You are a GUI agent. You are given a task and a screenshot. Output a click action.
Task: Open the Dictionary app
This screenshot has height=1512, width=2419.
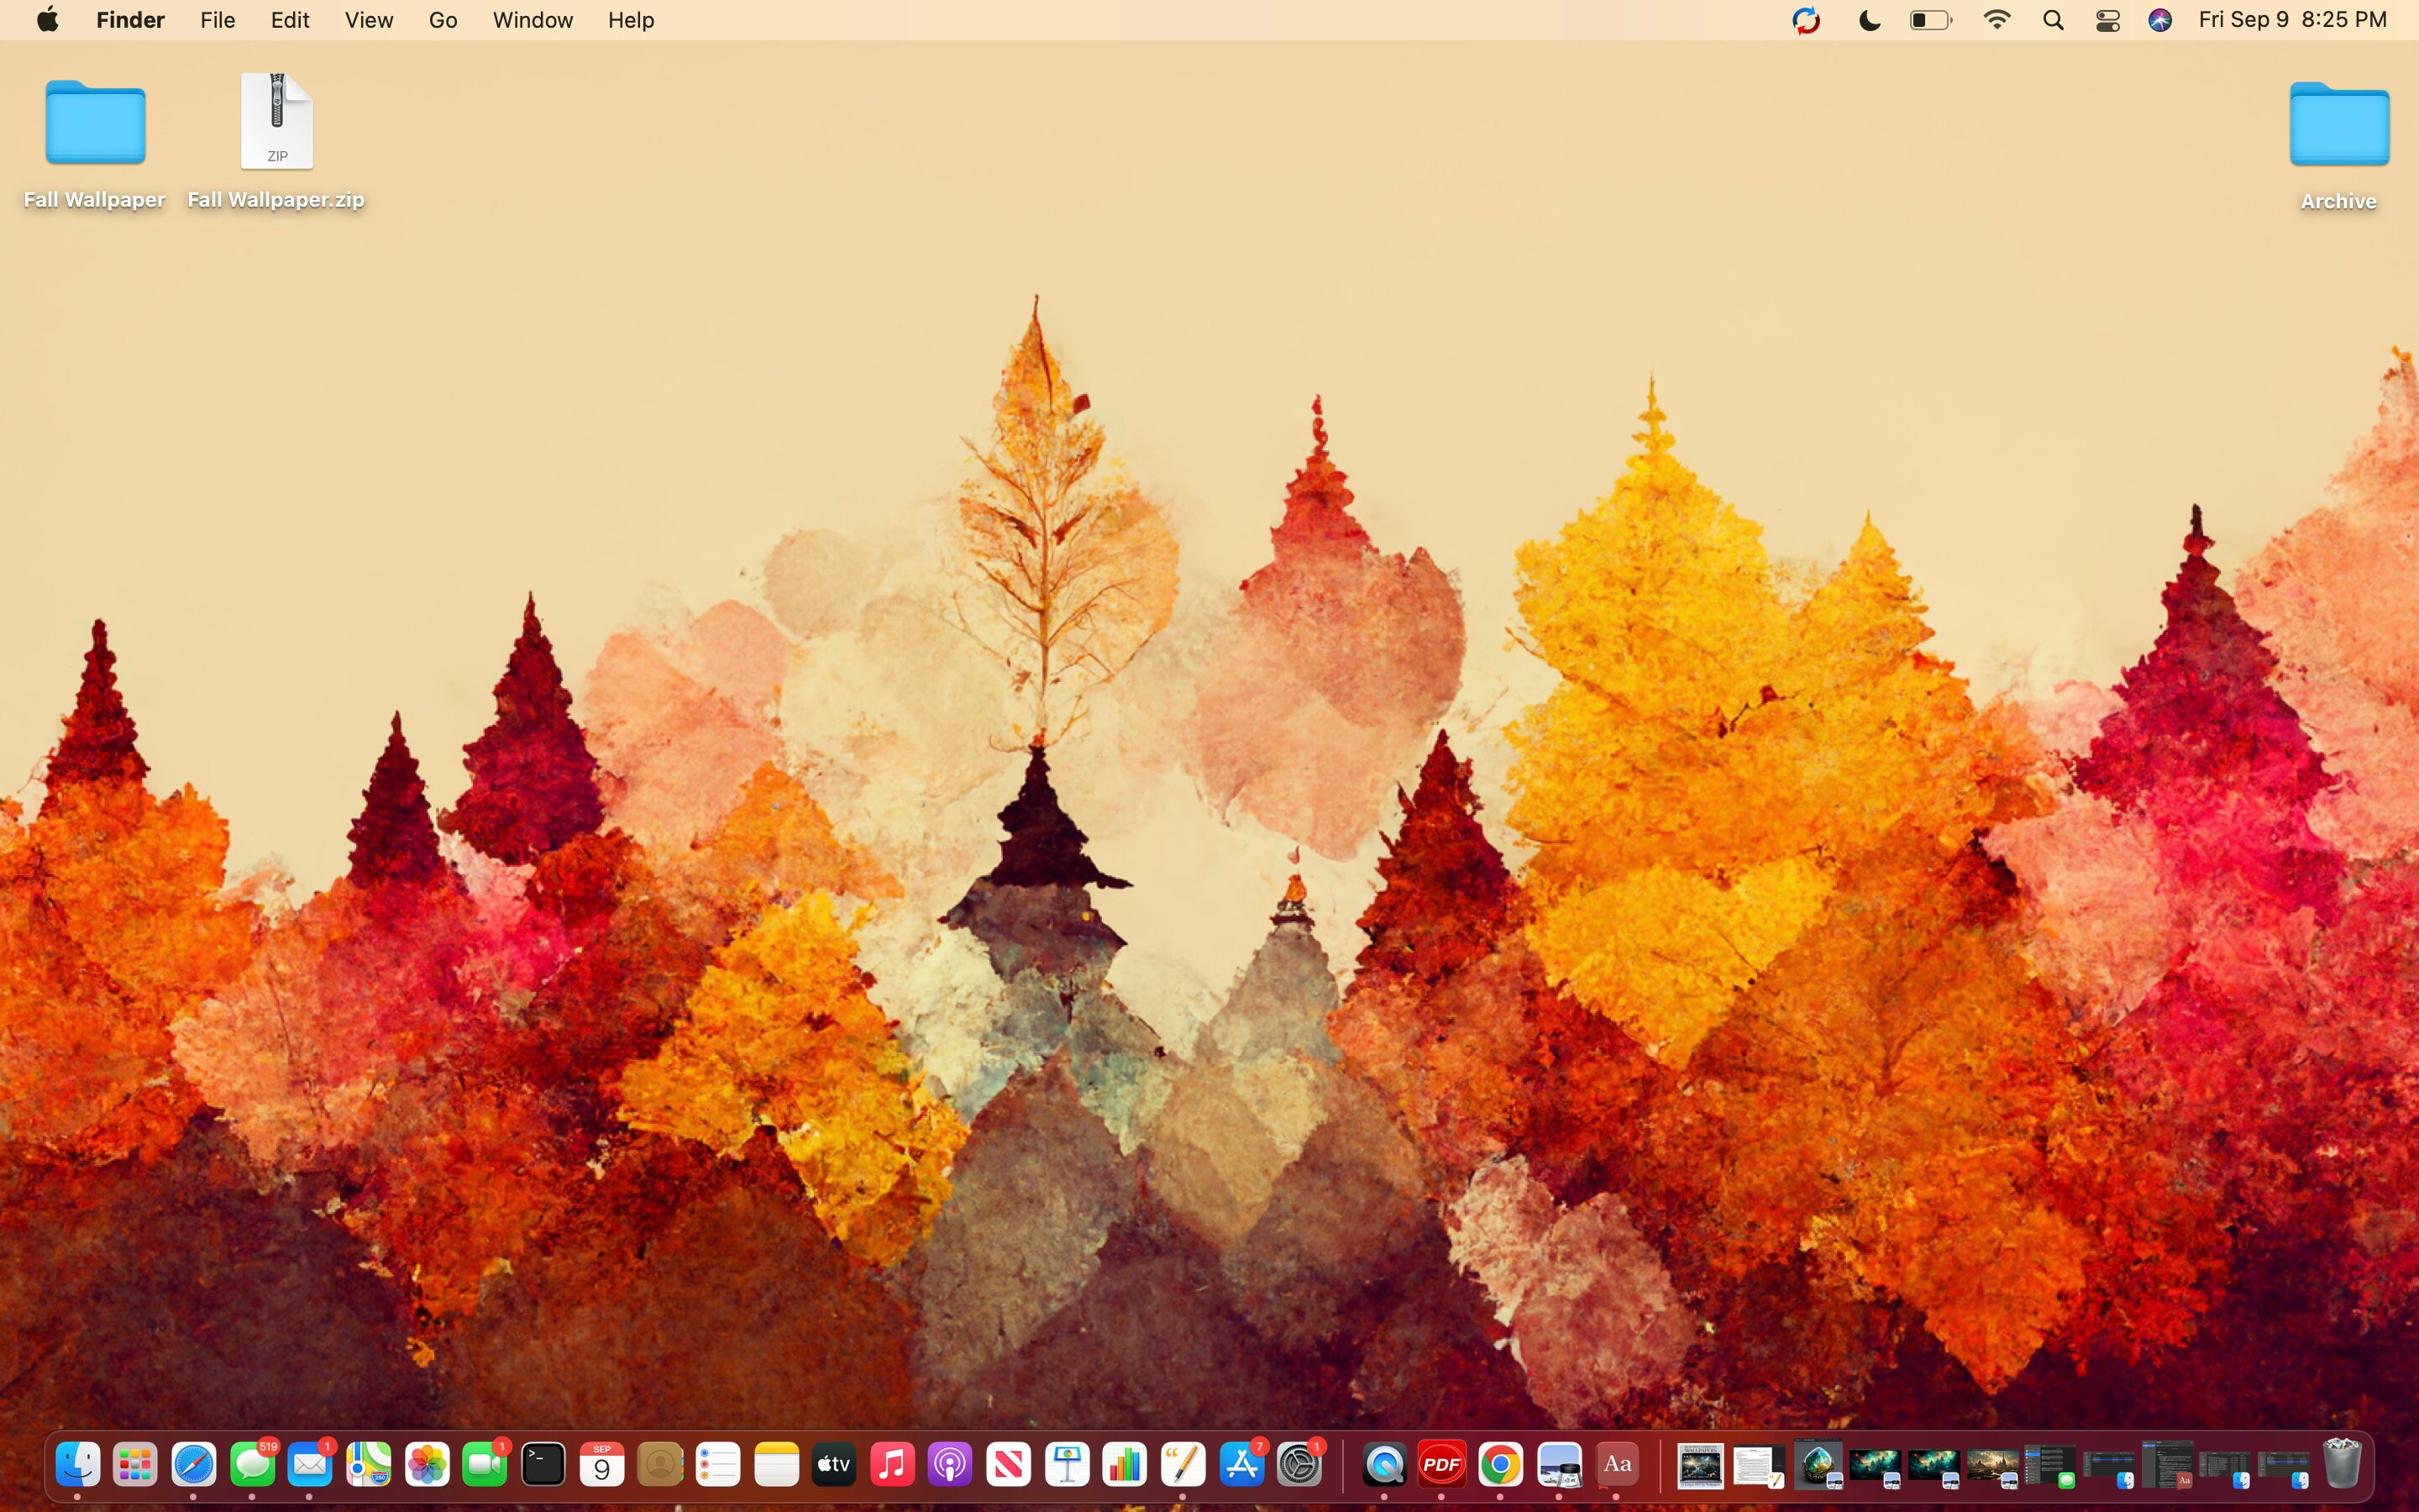(1618, 1463)
